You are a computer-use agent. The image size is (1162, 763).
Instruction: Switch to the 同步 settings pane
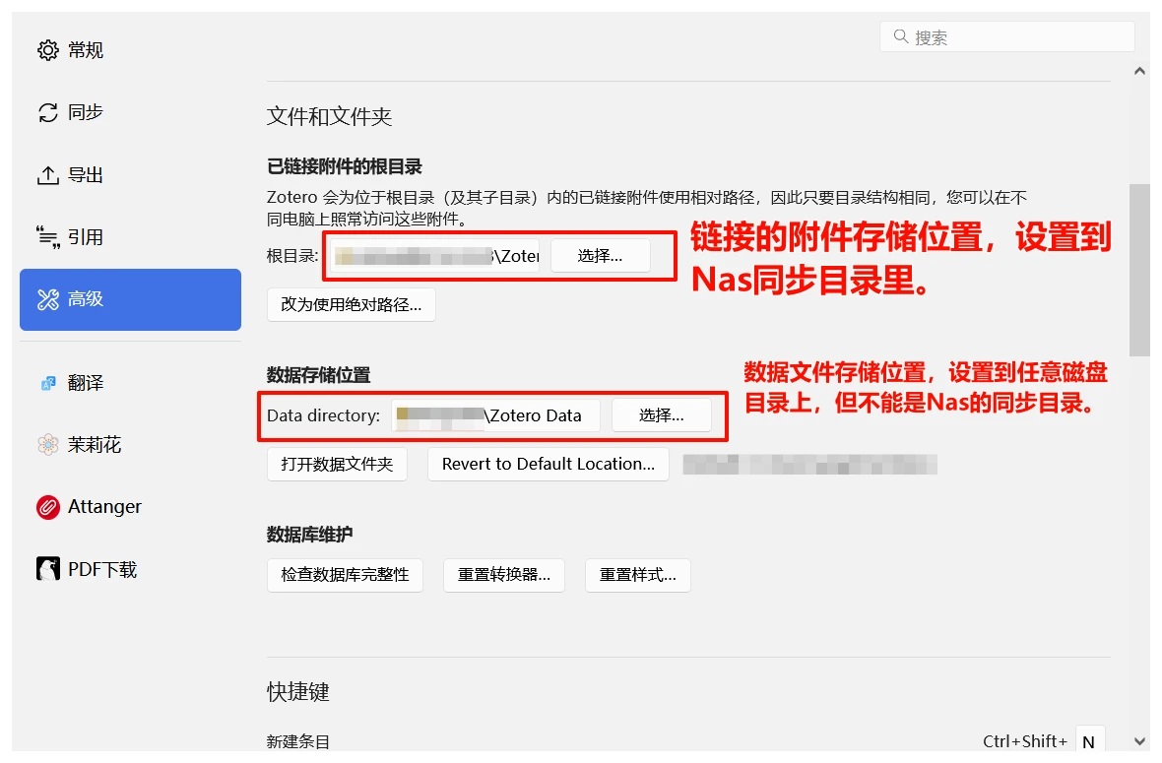130,112
